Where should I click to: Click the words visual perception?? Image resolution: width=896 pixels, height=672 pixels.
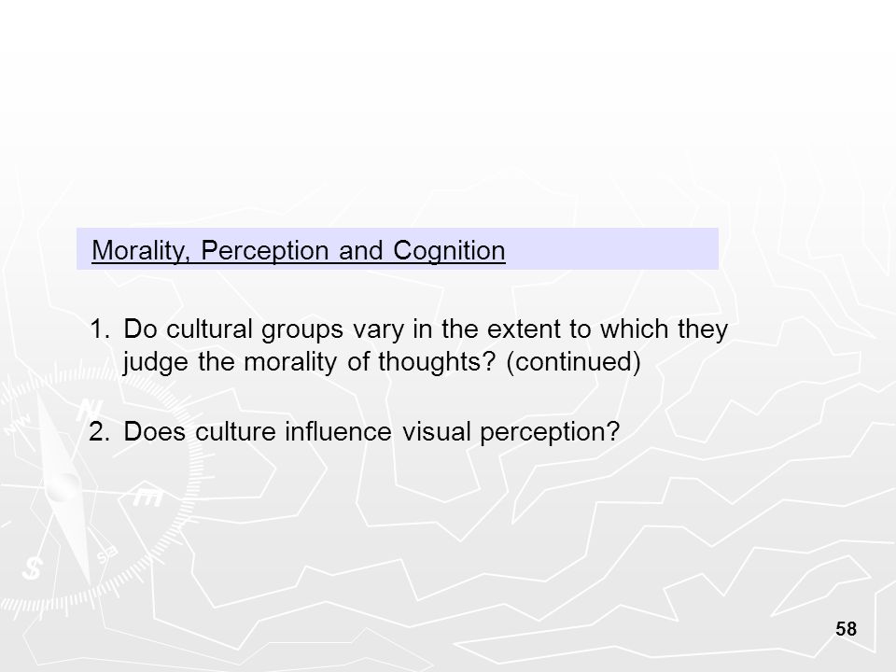tap(511, 431)
